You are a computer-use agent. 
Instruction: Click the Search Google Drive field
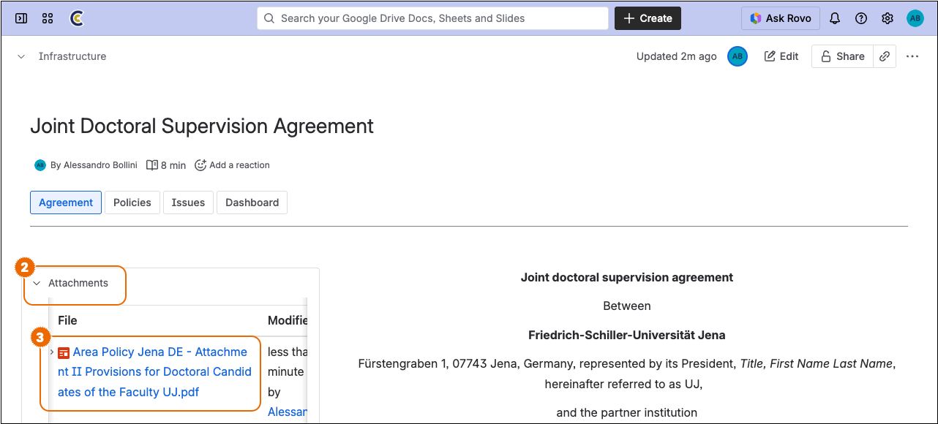tap(432, 18)
